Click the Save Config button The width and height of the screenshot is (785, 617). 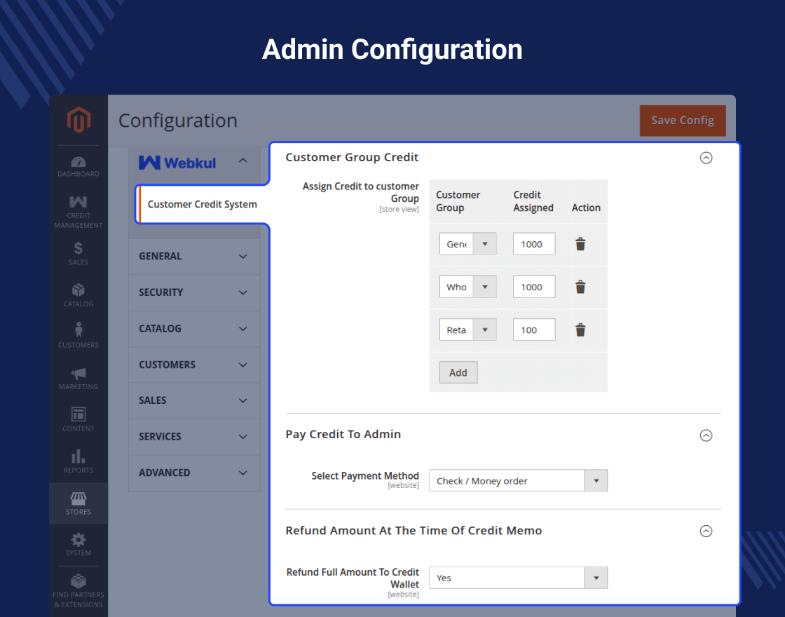[682, 121]
